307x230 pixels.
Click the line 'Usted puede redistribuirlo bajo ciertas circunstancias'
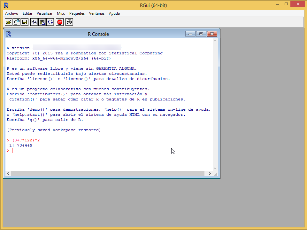click(x=77, y=74)
